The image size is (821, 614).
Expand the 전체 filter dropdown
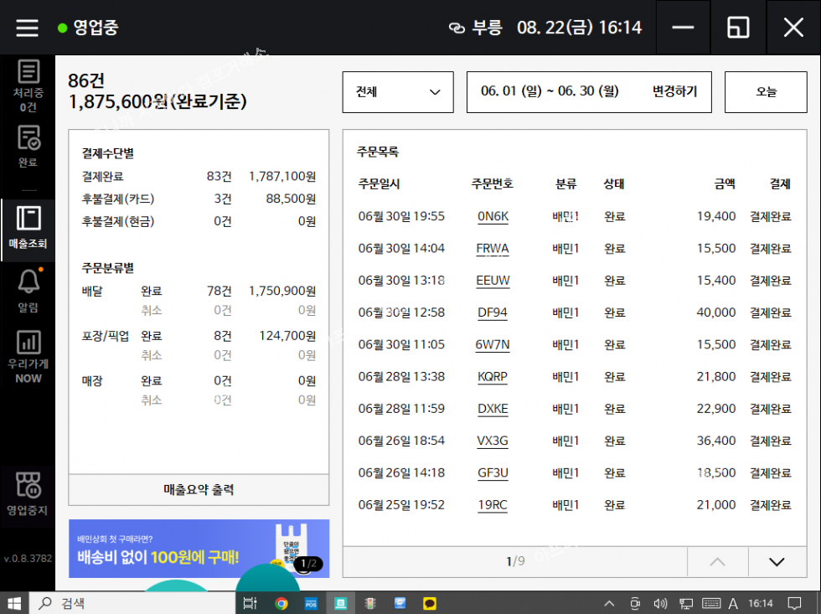[x=398, y=92]
